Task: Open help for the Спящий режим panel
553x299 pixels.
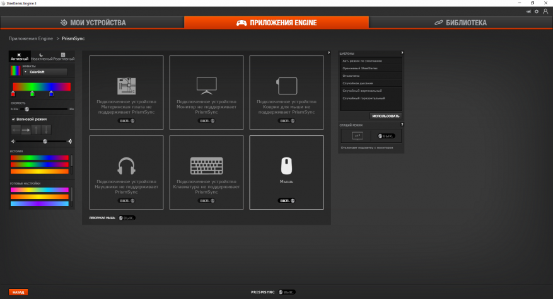Action: click(402, 124)
